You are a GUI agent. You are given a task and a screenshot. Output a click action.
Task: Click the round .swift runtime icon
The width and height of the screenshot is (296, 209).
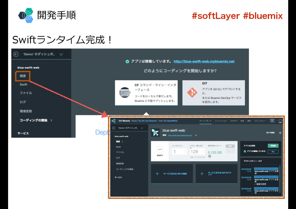click(x=160, y=150)
